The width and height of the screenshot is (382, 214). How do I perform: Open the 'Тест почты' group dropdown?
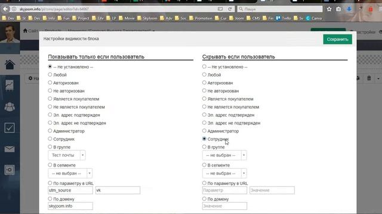click(x=67, y=155)
